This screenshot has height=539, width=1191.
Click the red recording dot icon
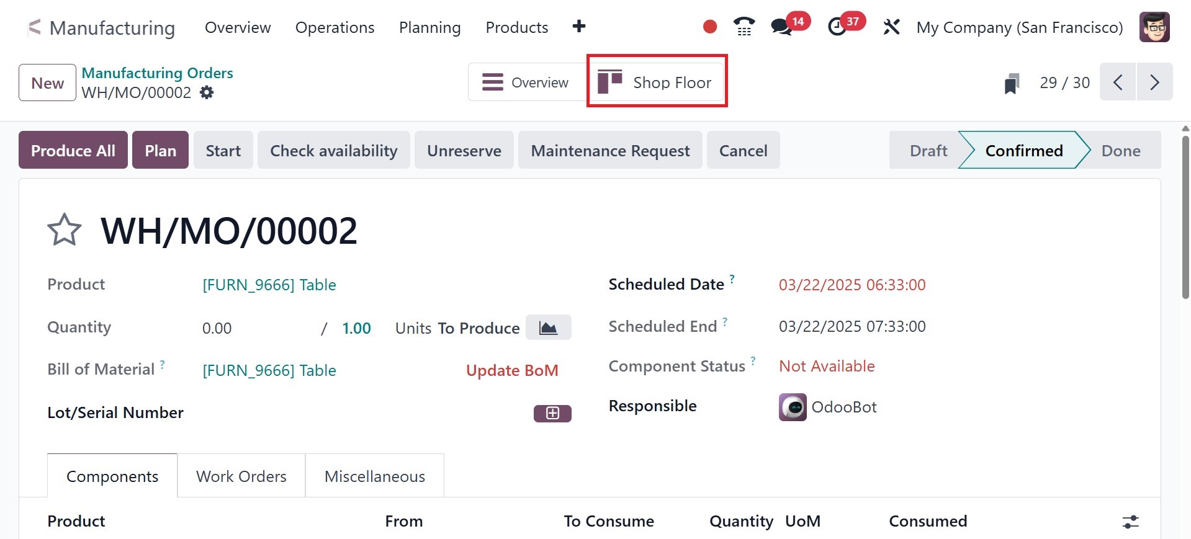[710, 27]
